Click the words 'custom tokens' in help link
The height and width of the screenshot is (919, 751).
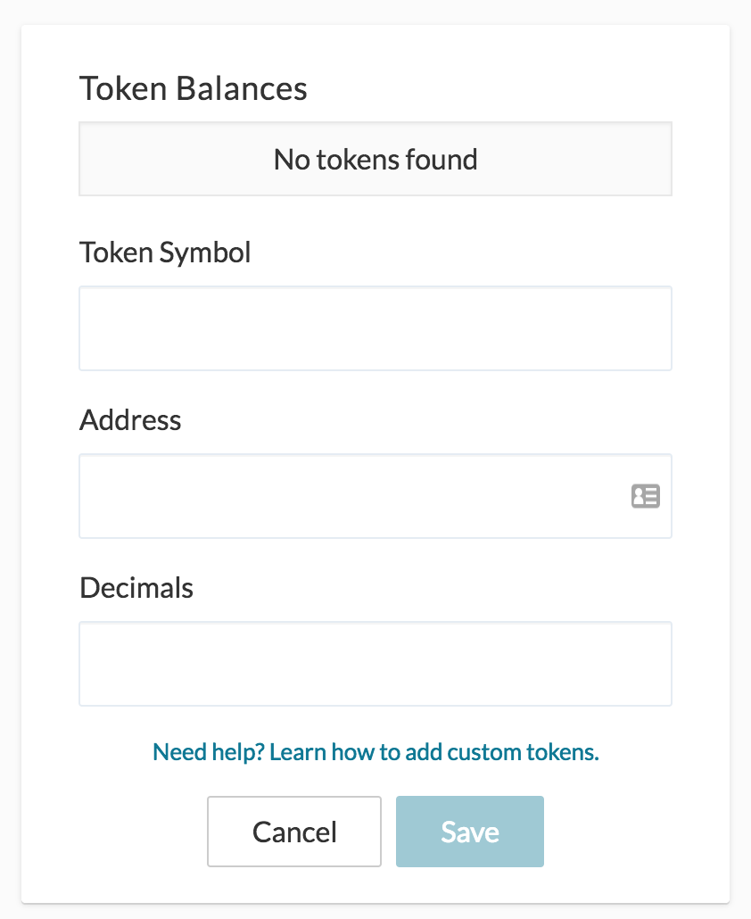click(523, 751)
